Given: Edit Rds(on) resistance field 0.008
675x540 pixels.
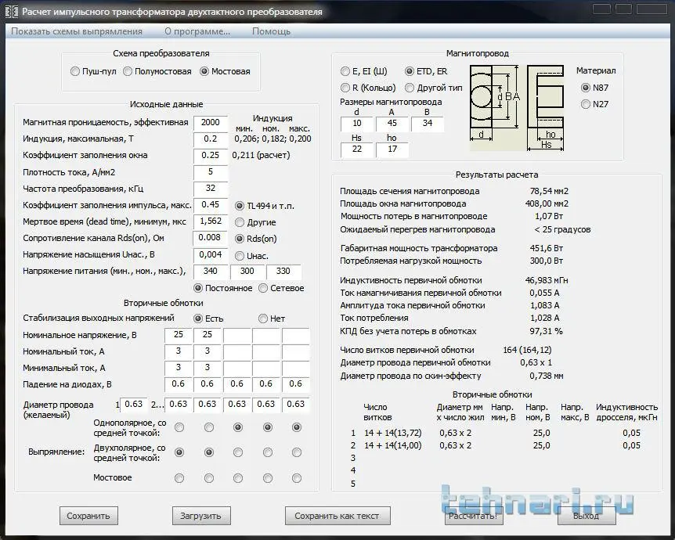Looking at the screenshot, I should [210, 237].
